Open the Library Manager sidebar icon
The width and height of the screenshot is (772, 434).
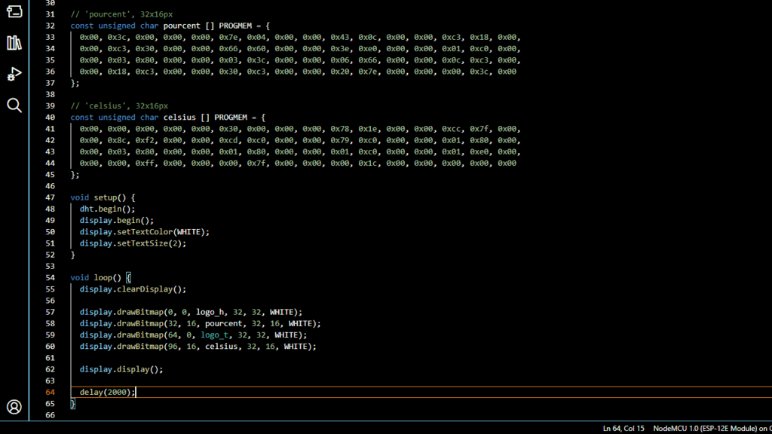coord(14,43)
